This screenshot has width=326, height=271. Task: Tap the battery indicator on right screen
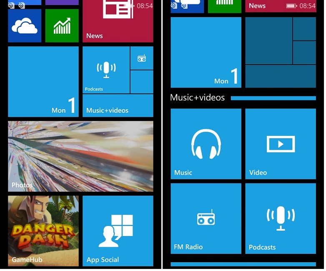coord(291,6)
